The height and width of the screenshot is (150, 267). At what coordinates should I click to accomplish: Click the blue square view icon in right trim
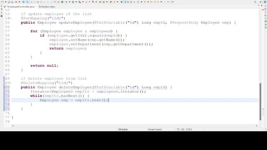pyautogui.click(x=265, y=21)
